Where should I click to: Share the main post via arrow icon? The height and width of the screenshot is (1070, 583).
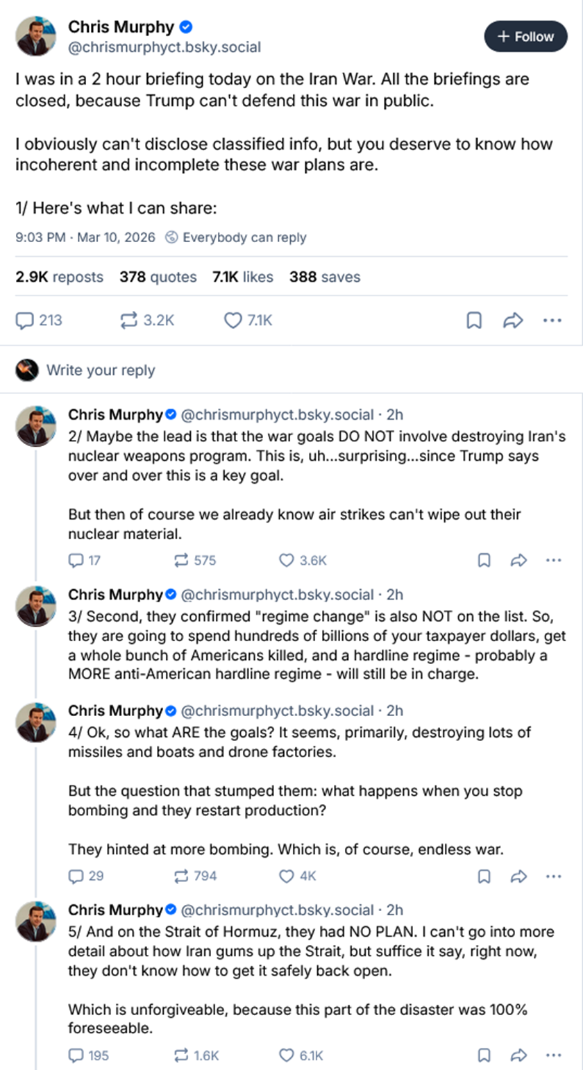tap(512, 321)
